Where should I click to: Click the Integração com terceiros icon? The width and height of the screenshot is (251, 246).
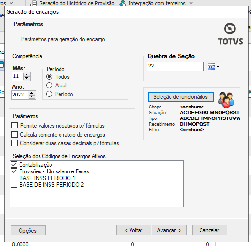[122, 3]
